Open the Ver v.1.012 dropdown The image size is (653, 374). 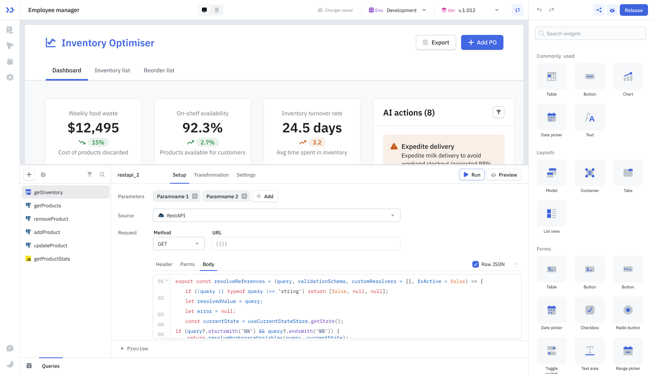pos(470,10)
